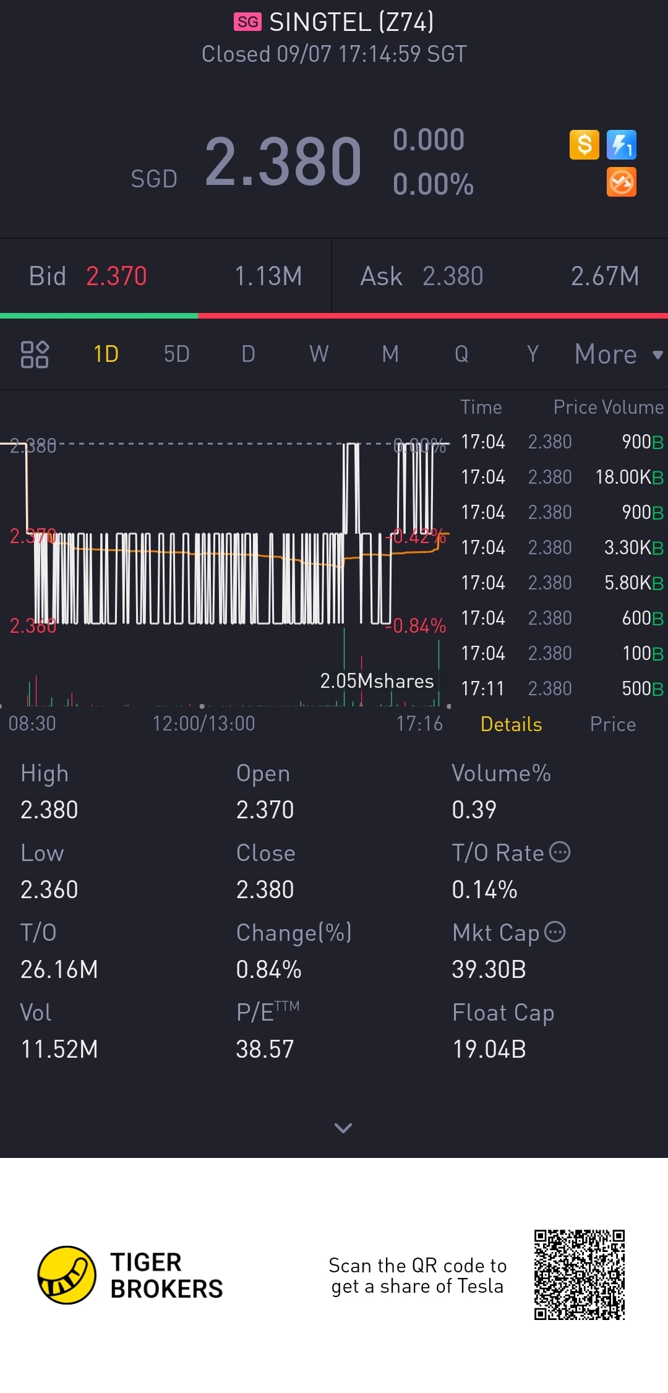Open the chart layout grid icon
This screenshot has height=1393, width=668.
point(35,354)
